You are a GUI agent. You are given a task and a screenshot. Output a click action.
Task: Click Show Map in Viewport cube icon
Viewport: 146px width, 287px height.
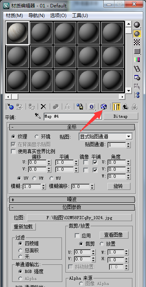point(104,106)
